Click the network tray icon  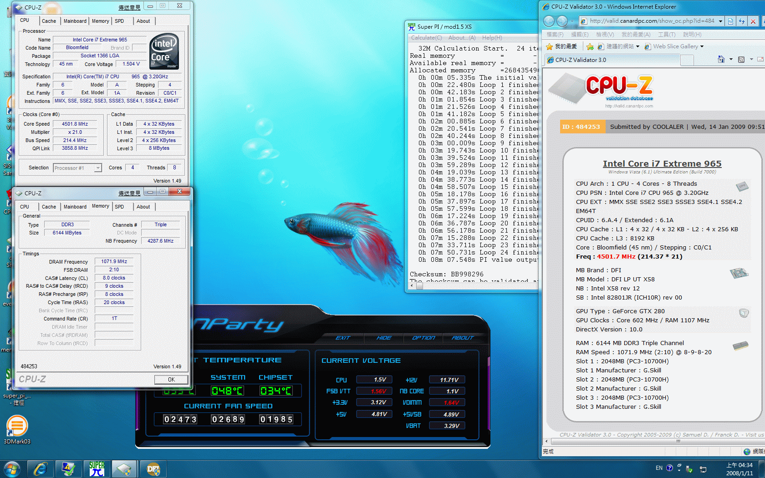coord(703,469)
